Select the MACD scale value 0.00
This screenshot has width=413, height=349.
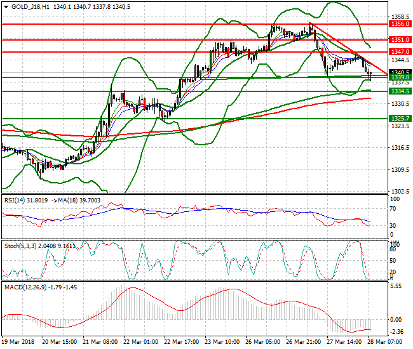click(x=396, y=320)
